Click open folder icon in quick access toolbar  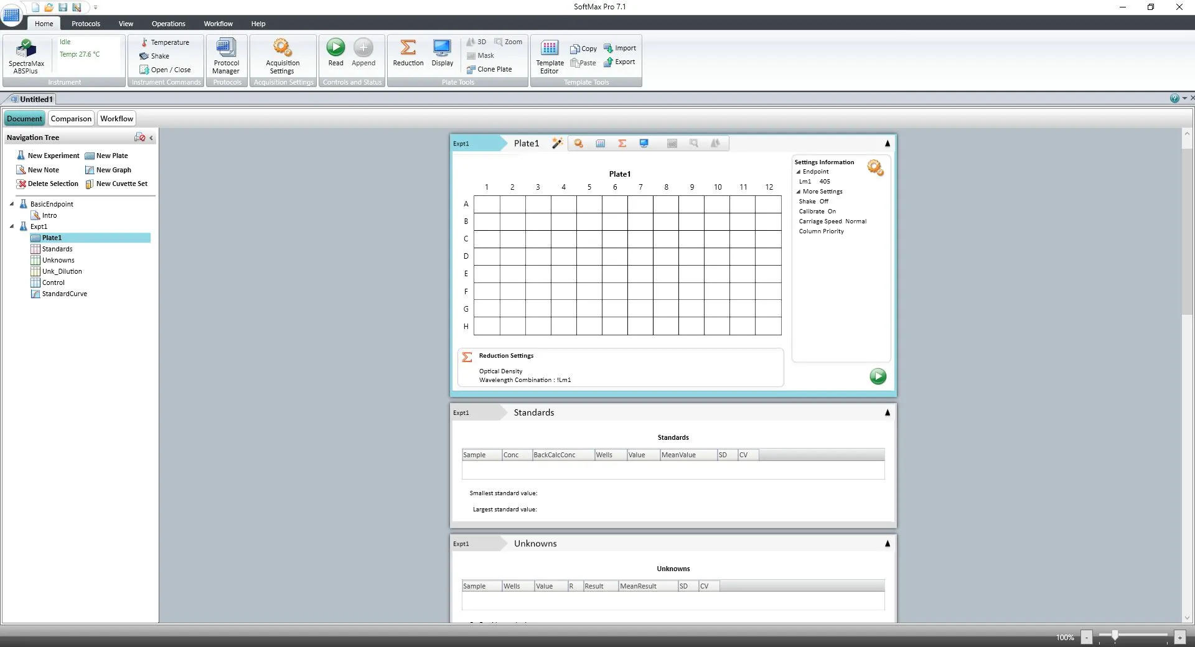[49, 7]
